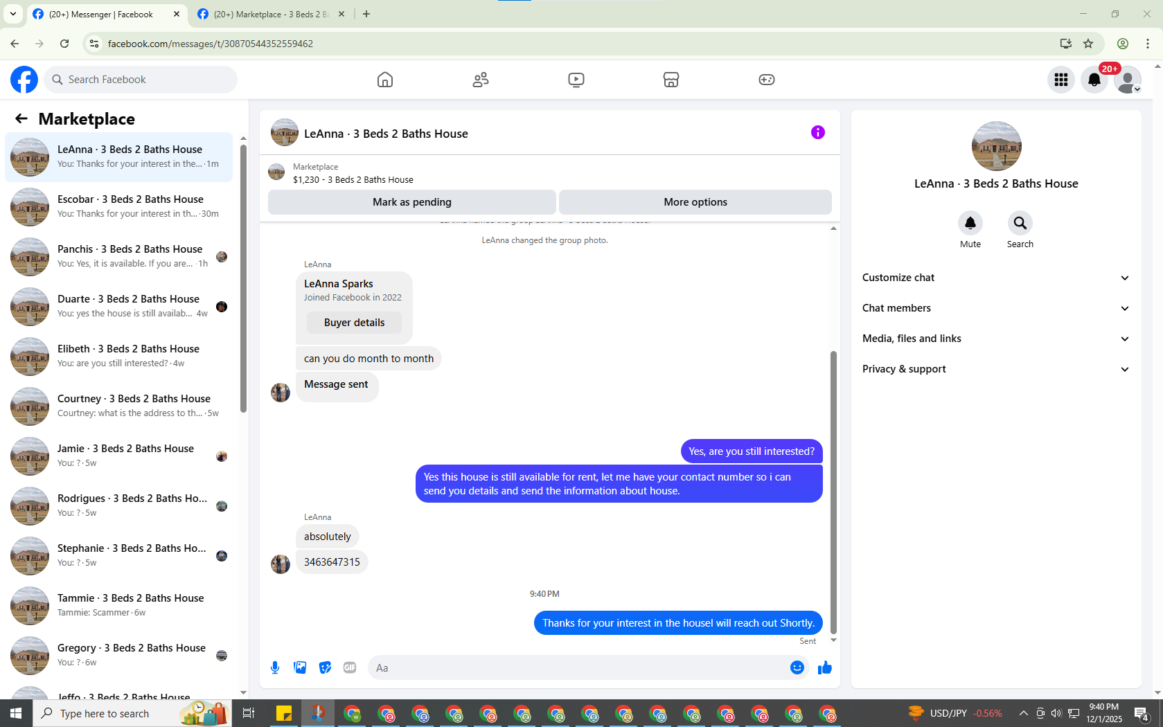Viewport: 1163px width, 727px height.
Task: Open the notifications bell showing 20+
Action: click(x=1094, y=80)
